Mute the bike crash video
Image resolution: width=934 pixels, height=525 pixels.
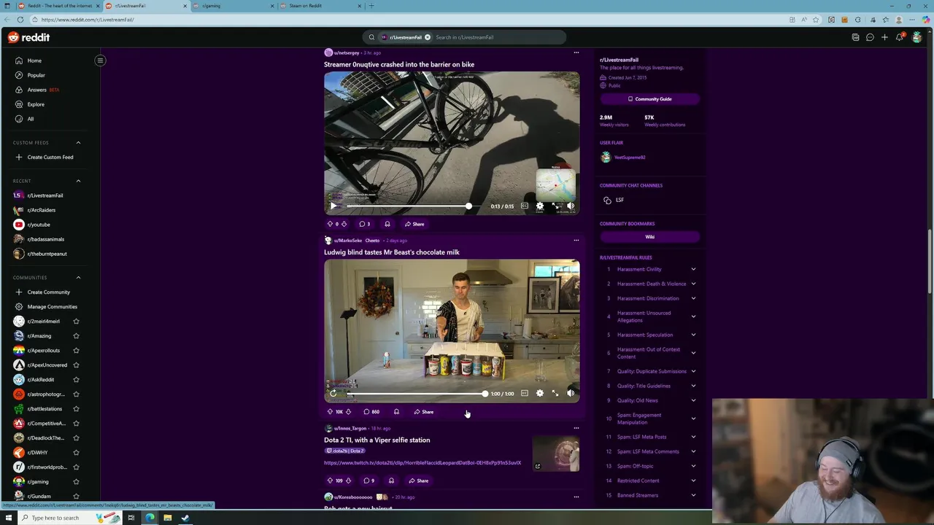pos(571,206)
